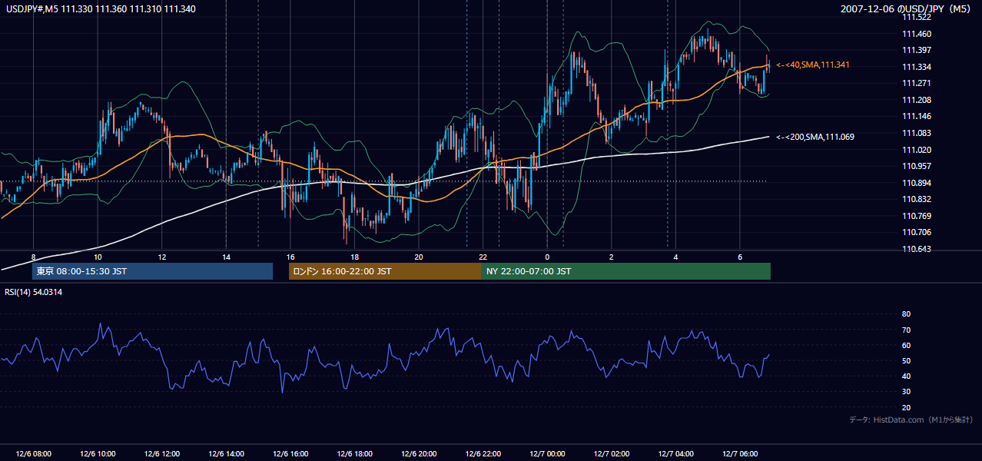The width and height of the screenshot is (982, 461).
Task: Click hour label 4 on price chart axis
Action: pos(675,257)
